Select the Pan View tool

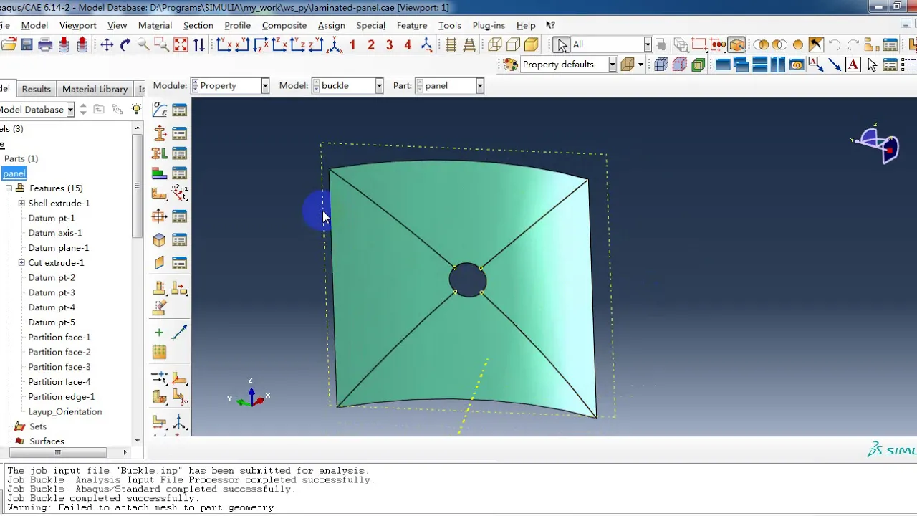tap(107, 44)
